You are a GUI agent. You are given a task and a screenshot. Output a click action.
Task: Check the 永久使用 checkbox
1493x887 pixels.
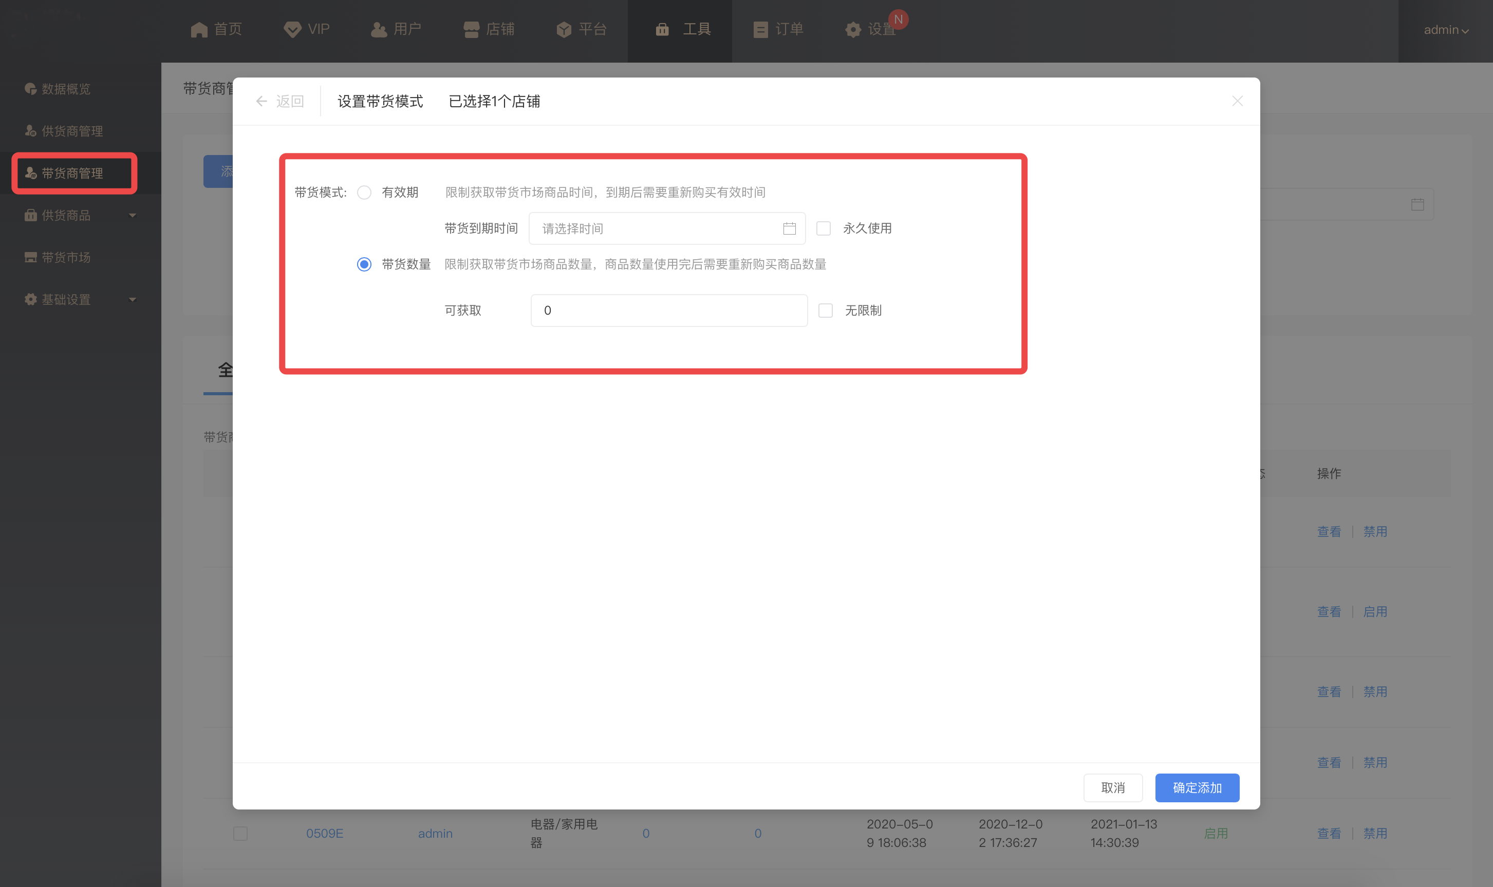824,228
